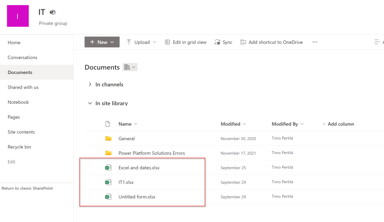Click the General folder icon
Viewport: 384px width, 222px height.
[108, 139]
